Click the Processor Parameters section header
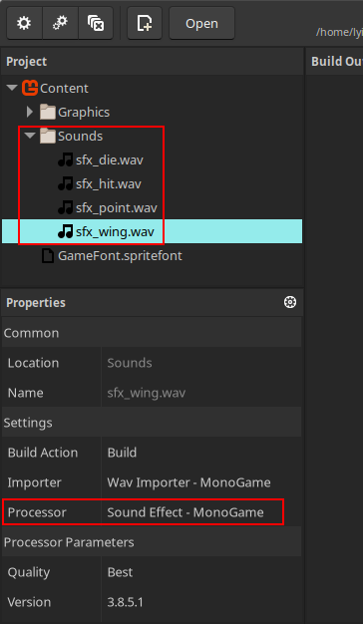 [x=152, y=542]
